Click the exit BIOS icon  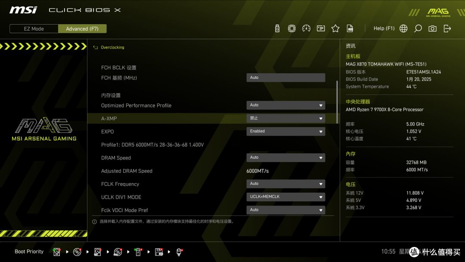pos(447,28)
